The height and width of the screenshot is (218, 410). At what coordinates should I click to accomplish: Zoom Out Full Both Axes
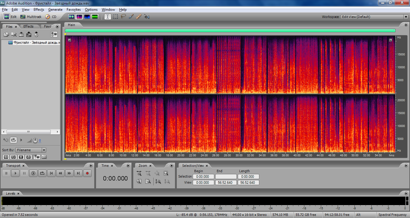point(157,173)
